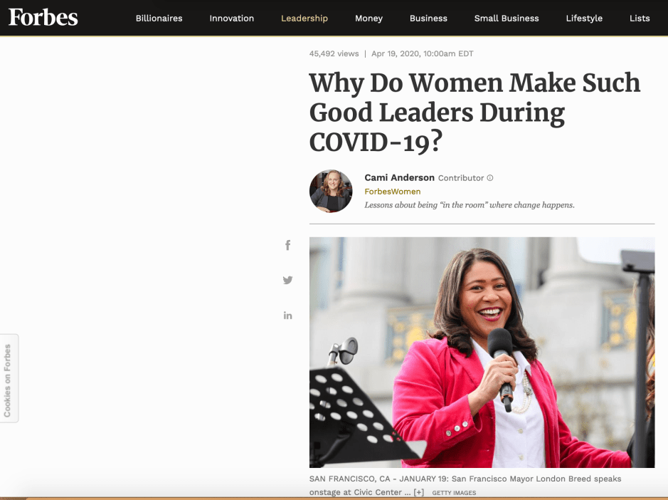Go to the Business section
Viewport: 668px width, 500px height.
coord(428,19)
